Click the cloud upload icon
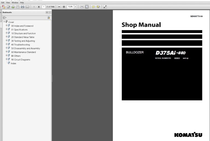 point(13,7)
